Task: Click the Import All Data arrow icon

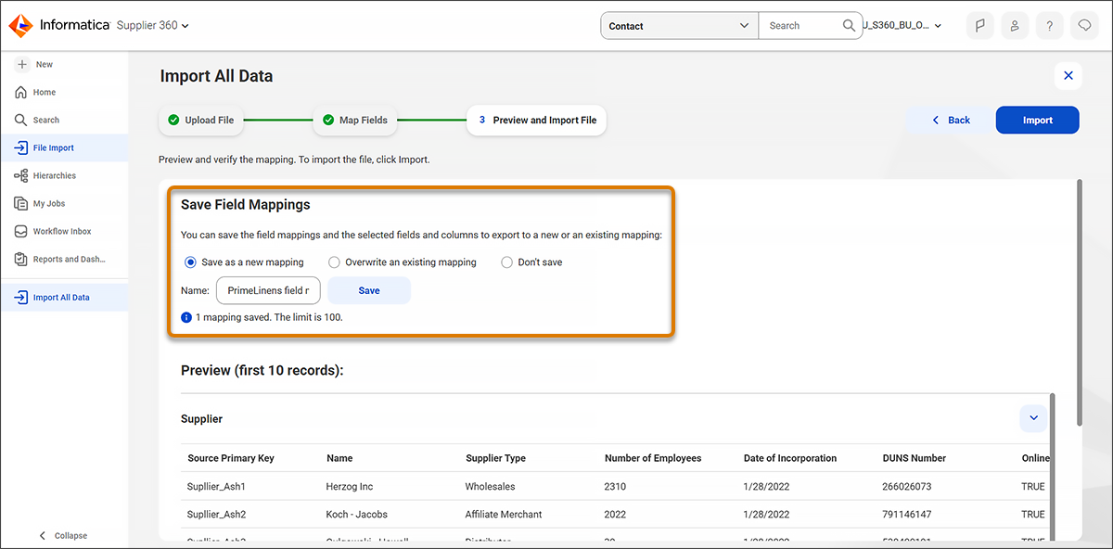Action: point(21,298)
